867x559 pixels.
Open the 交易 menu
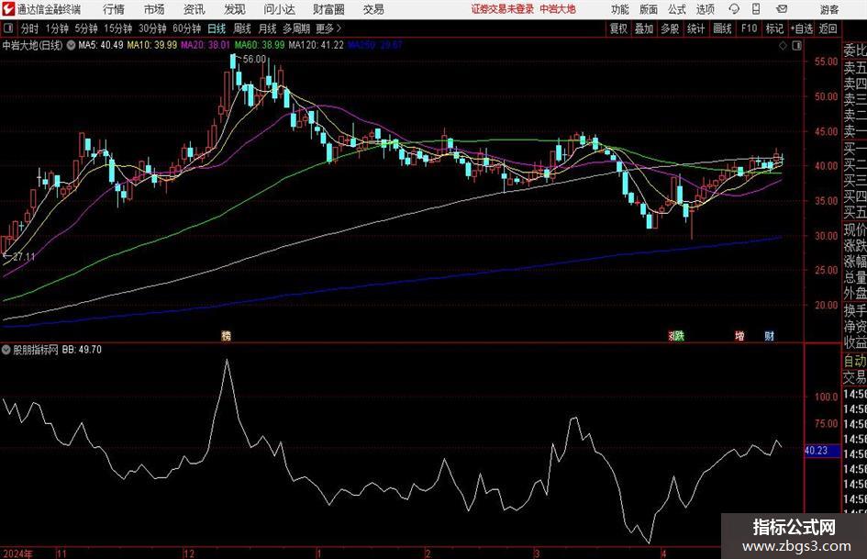(x=373, y=9)
